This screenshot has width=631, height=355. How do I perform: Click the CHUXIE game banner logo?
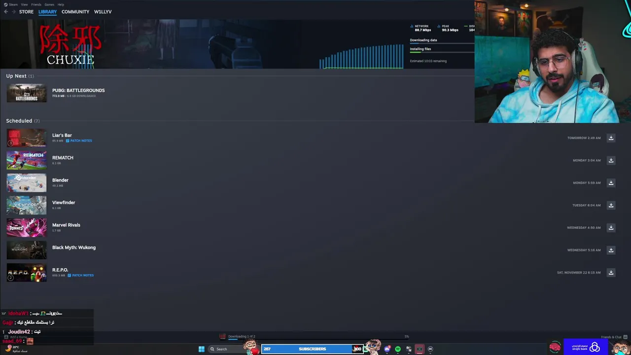pyautogui.click(x=70, y=45)
